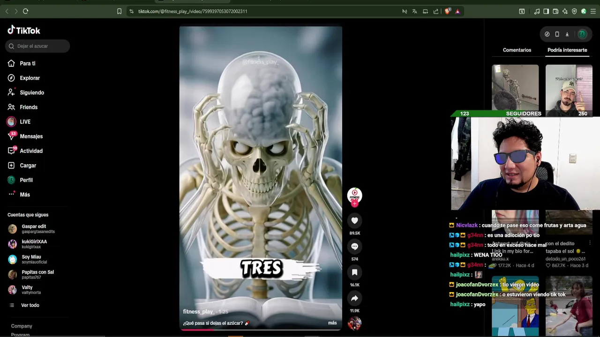
Task: Open comments bubble icon with 574
Action: click(354, 246)
